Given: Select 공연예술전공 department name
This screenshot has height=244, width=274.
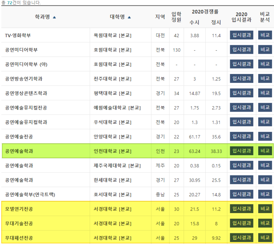Looking at the screenshot, I should tap(19, 137).
